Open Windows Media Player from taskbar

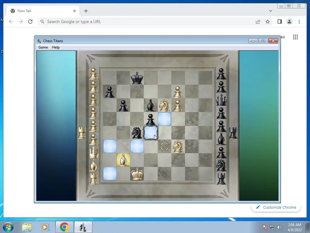click(45, 227)
